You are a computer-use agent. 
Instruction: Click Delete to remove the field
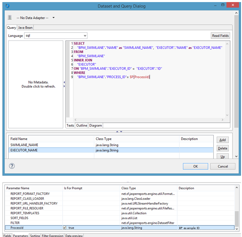click(223, 148)
